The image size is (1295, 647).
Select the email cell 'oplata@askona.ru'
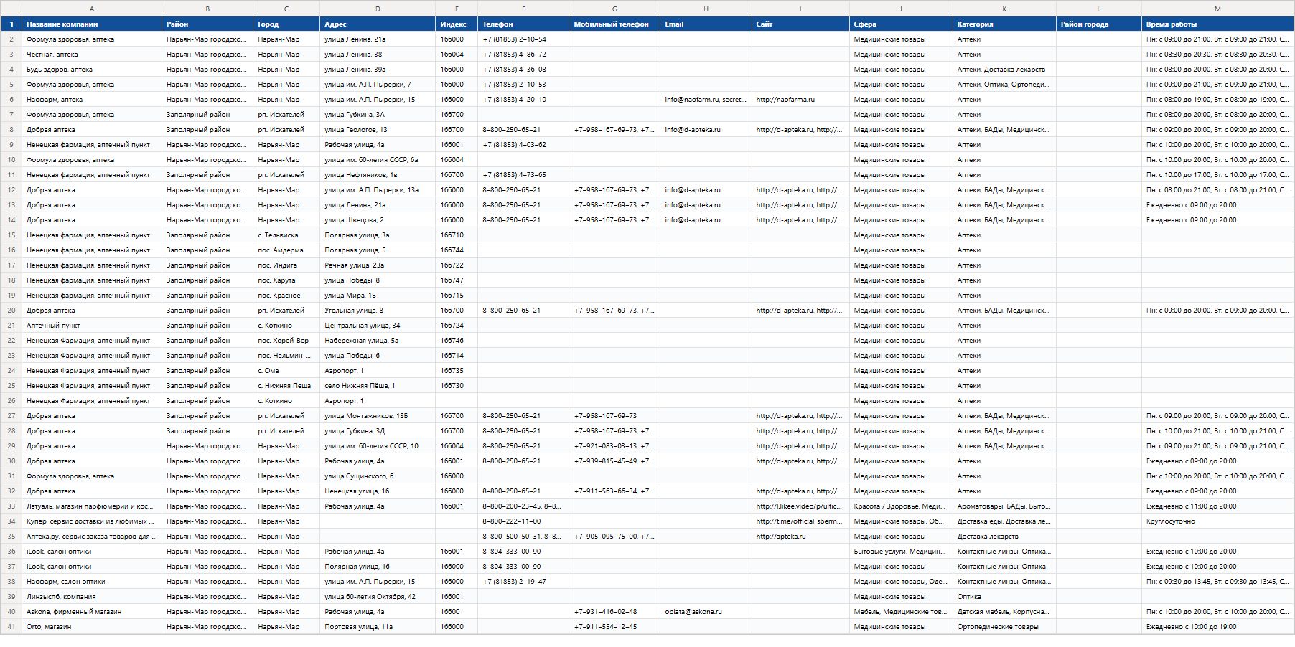[x=706, y=612]
